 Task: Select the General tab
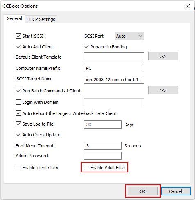coord(14,18)
